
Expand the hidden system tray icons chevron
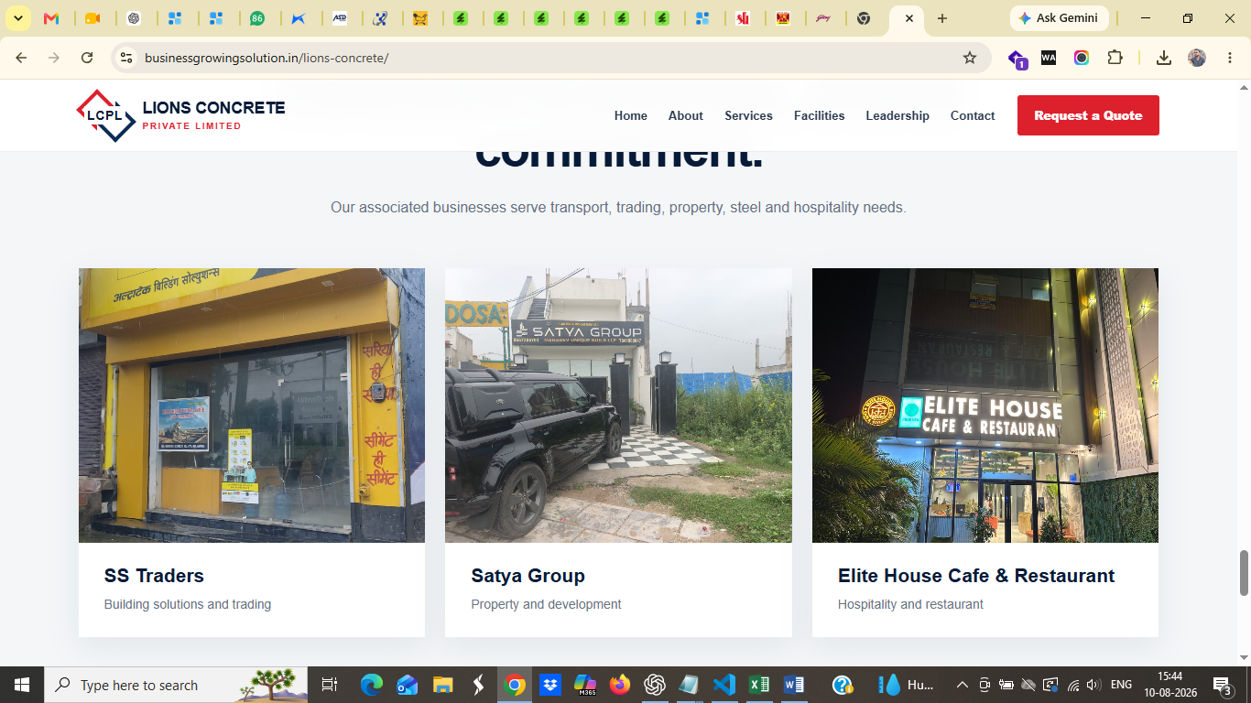click(962, 685)
